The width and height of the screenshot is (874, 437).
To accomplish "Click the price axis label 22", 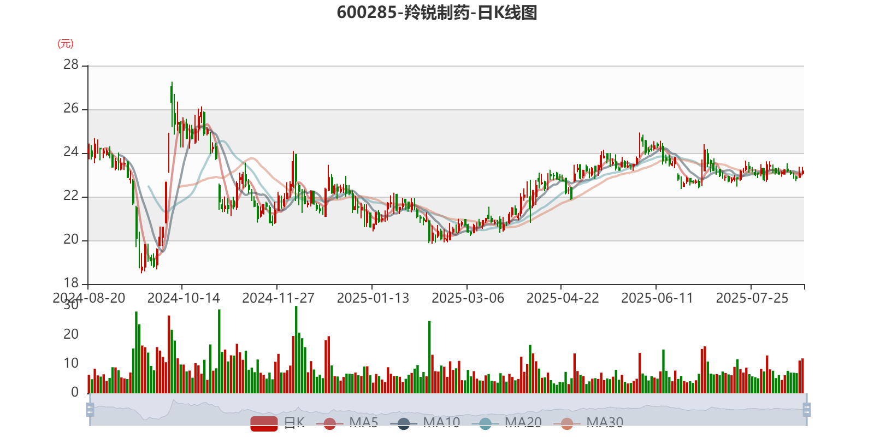I will (71, 196).
